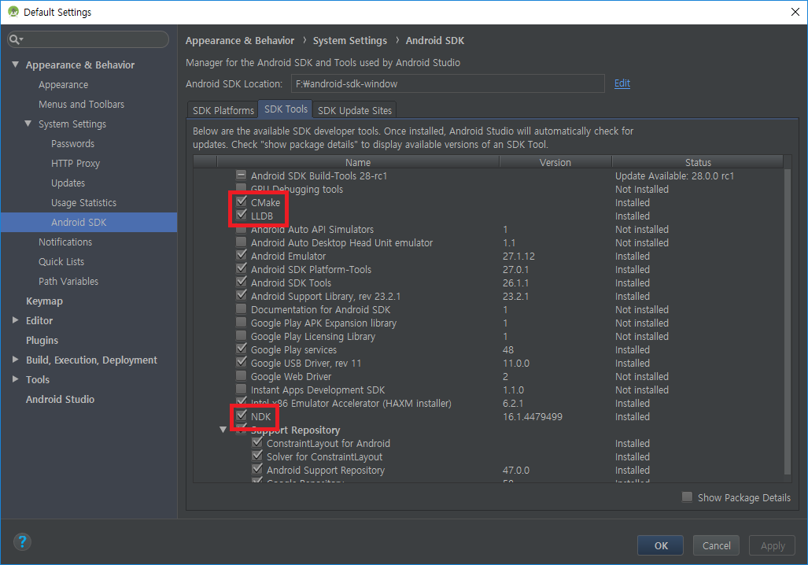Open Appearance settings page

pyautogui.click(x=64, y=84)
